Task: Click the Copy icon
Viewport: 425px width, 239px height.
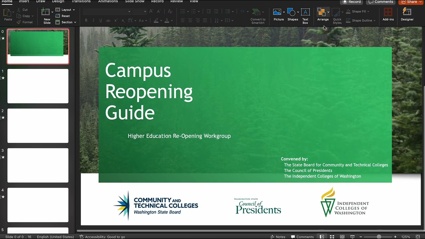Action: point(19,16)
